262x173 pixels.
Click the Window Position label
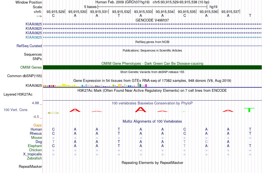point(29,2)
